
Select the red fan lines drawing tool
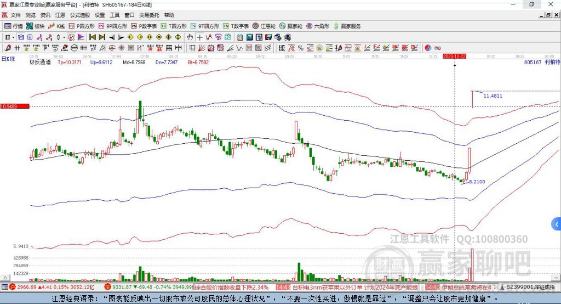tap(202, 48)
